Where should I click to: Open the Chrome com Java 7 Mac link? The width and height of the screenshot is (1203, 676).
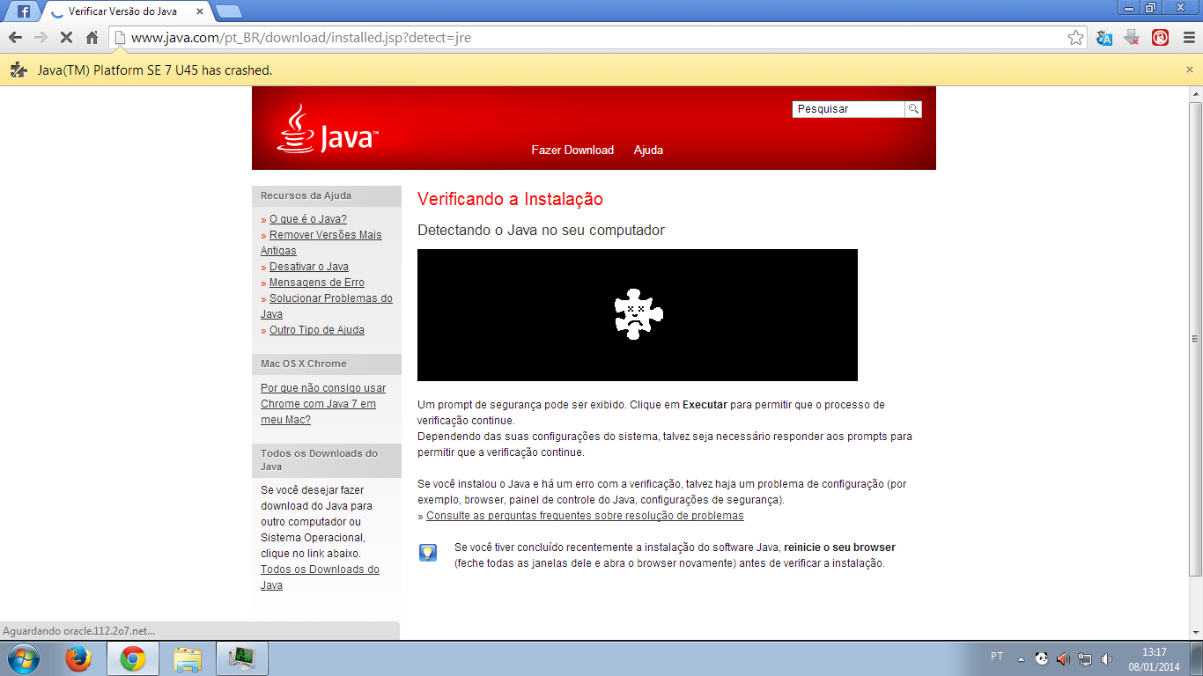pyautogui.click(x=323, y=404)
